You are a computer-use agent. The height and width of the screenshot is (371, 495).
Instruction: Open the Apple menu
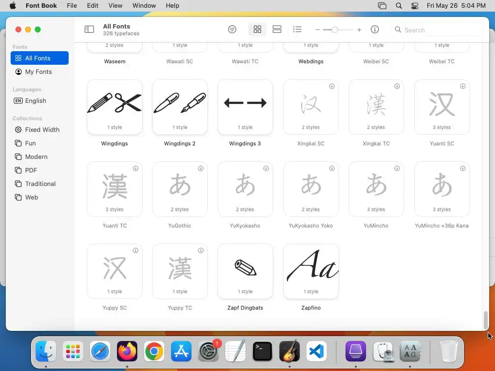(x=13, y=5)
